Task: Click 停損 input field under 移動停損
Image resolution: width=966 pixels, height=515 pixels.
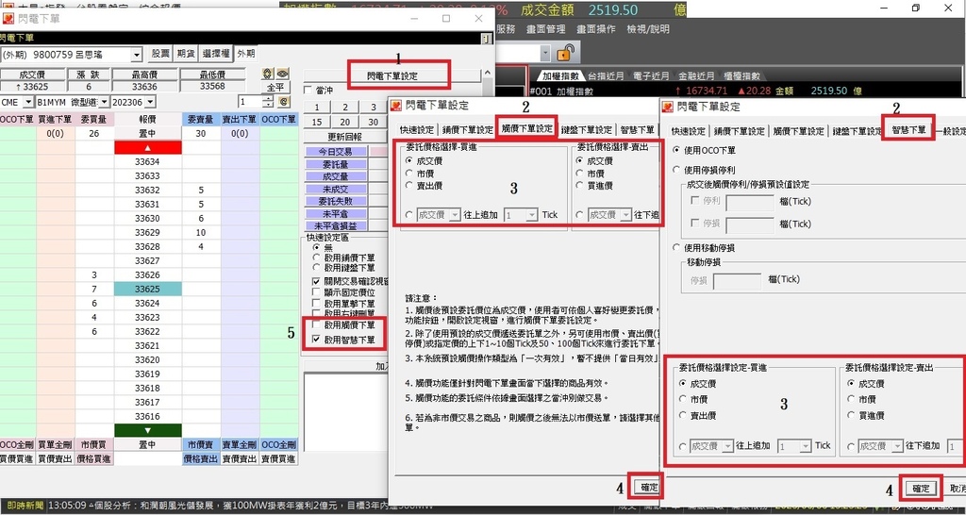Action: pos(737,281)
